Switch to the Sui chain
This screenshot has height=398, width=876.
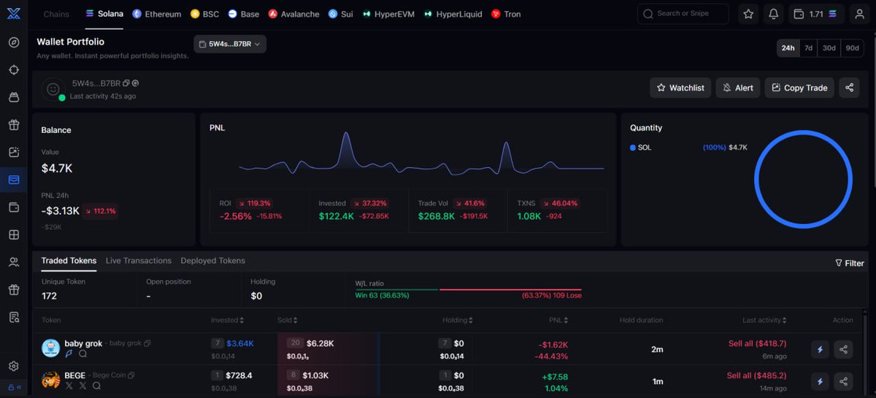pyautogui.click(x=341, y=14)
